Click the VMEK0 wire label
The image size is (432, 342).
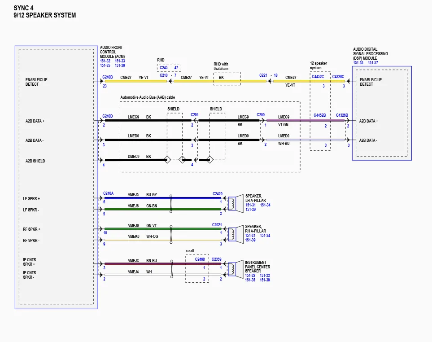134,237
